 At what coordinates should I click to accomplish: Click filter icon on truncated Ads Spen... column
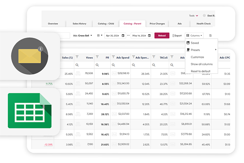coord(133,57)
